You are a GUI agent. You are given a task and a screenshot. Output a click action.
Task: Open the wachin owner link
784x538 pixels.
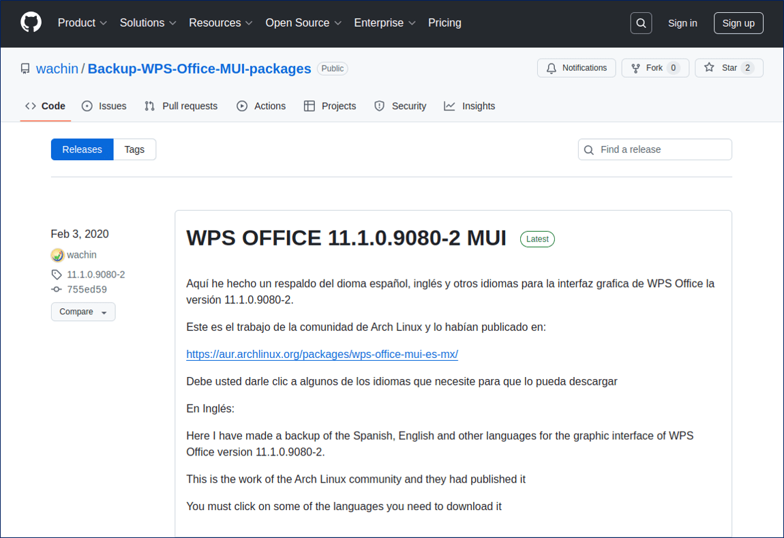[57, 68]
